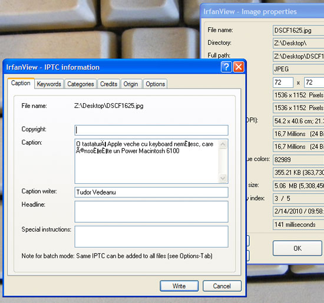This screenshot has width=324, height=303.
Task: Click the help question mark icon
Action: (226, 67)
